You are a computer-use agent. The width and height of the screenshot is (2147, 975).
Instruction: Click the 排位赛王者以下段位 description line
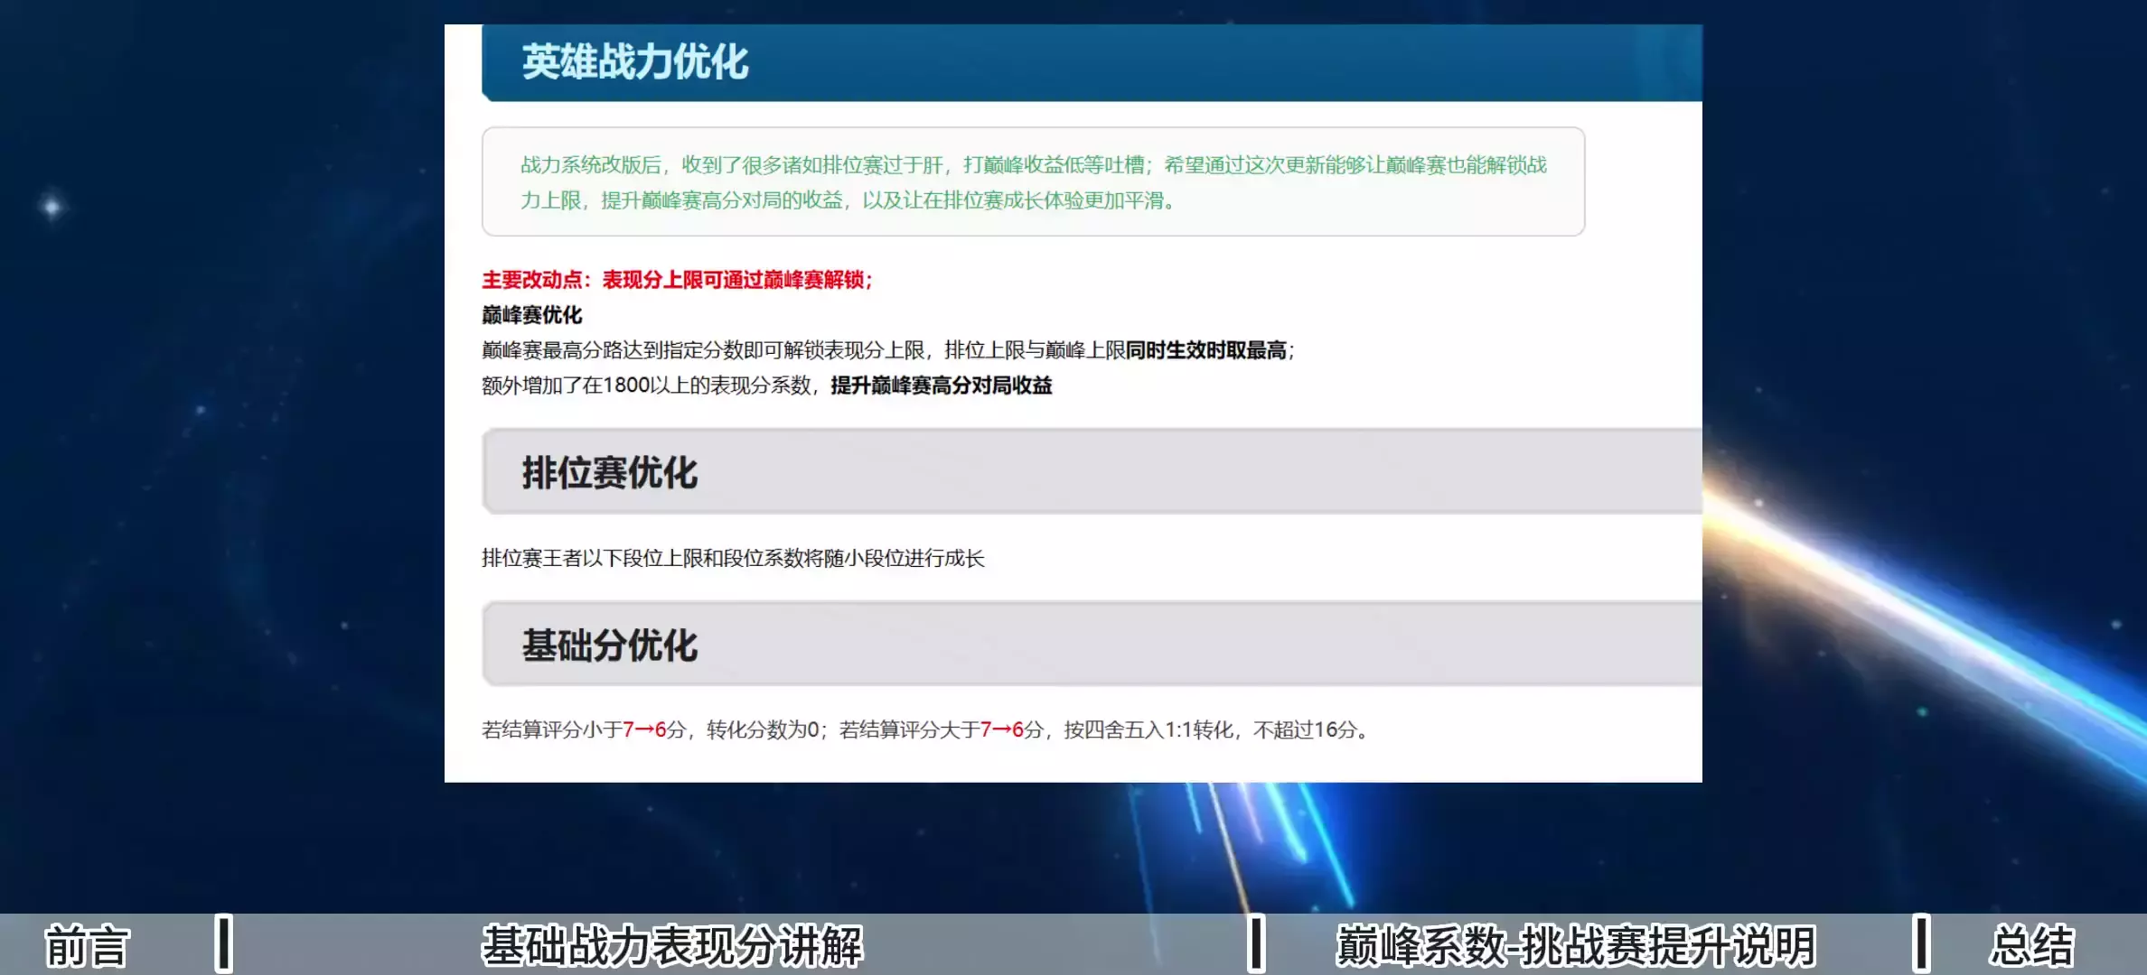732,558
